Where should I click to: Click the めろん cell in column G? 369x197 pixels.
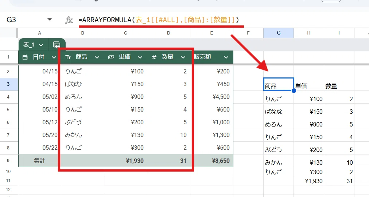point(279,122)
